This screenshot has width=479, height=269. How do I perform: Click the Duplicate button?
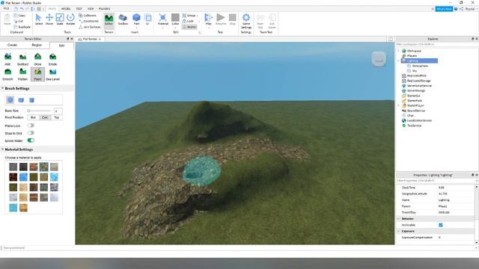point(22,27)
